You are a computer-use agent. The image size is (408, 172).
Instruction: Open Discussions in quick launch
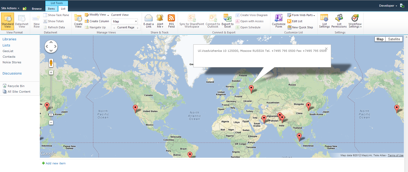(x=12, y=73)
